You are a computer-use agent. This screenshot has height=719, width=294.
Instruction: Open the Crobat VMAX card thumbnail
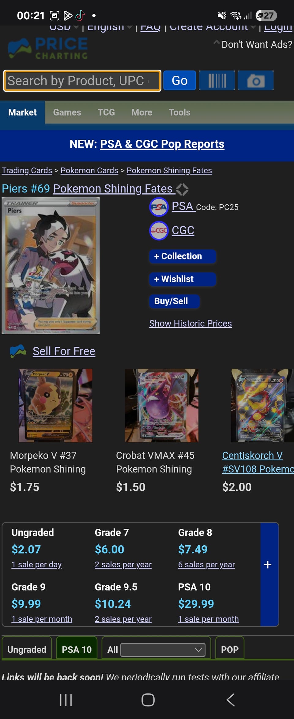coord(162,405)
